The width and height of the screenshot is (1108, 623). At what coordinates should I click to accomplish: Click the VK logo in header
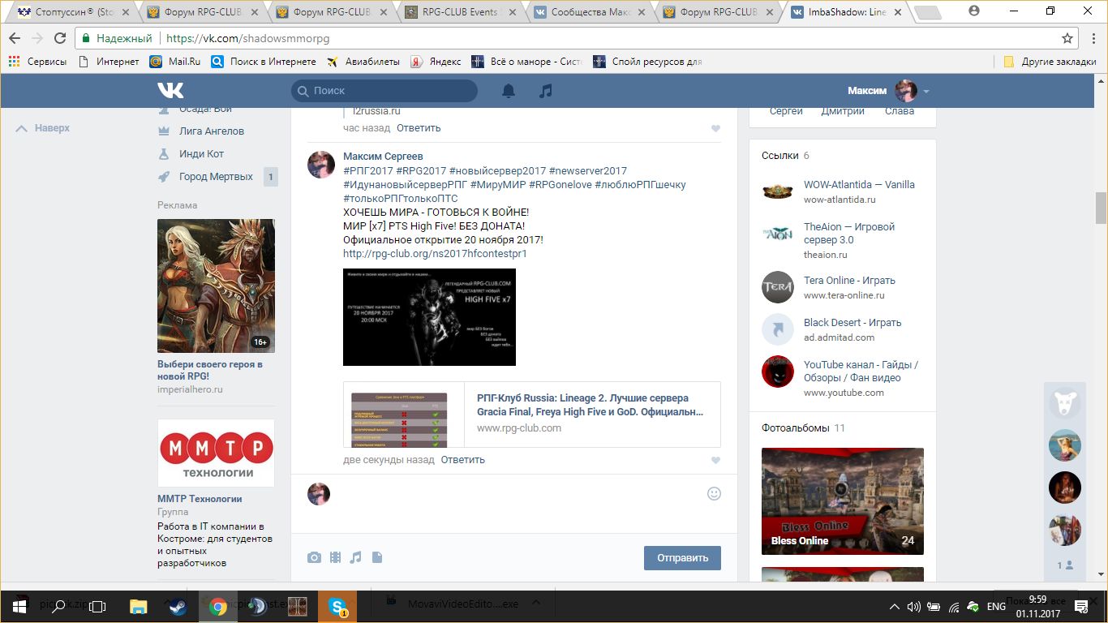pyautogui.click(x=170, y=91)
